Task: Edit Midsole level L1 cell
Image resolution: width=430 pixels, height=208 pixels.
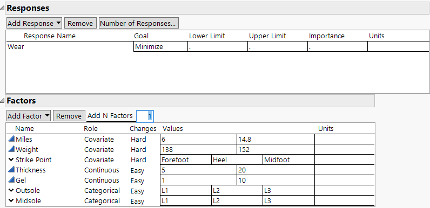Action: [186, 200]
